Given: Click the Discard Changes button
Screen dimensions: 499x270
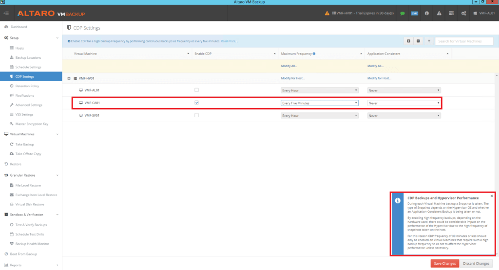Looking at the screenshot, I should click(476, 263).
